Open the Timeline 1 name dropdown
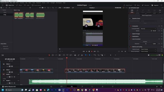The width and height of the screenshot is (164, 92). (93, 8)
